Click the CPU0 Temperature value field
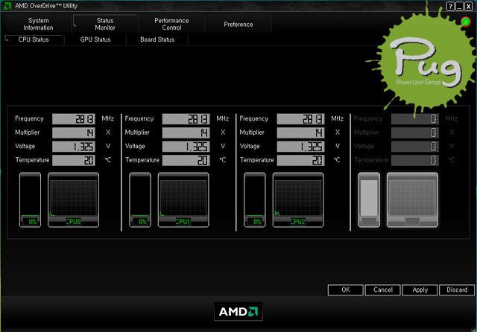 pos(74,160)
